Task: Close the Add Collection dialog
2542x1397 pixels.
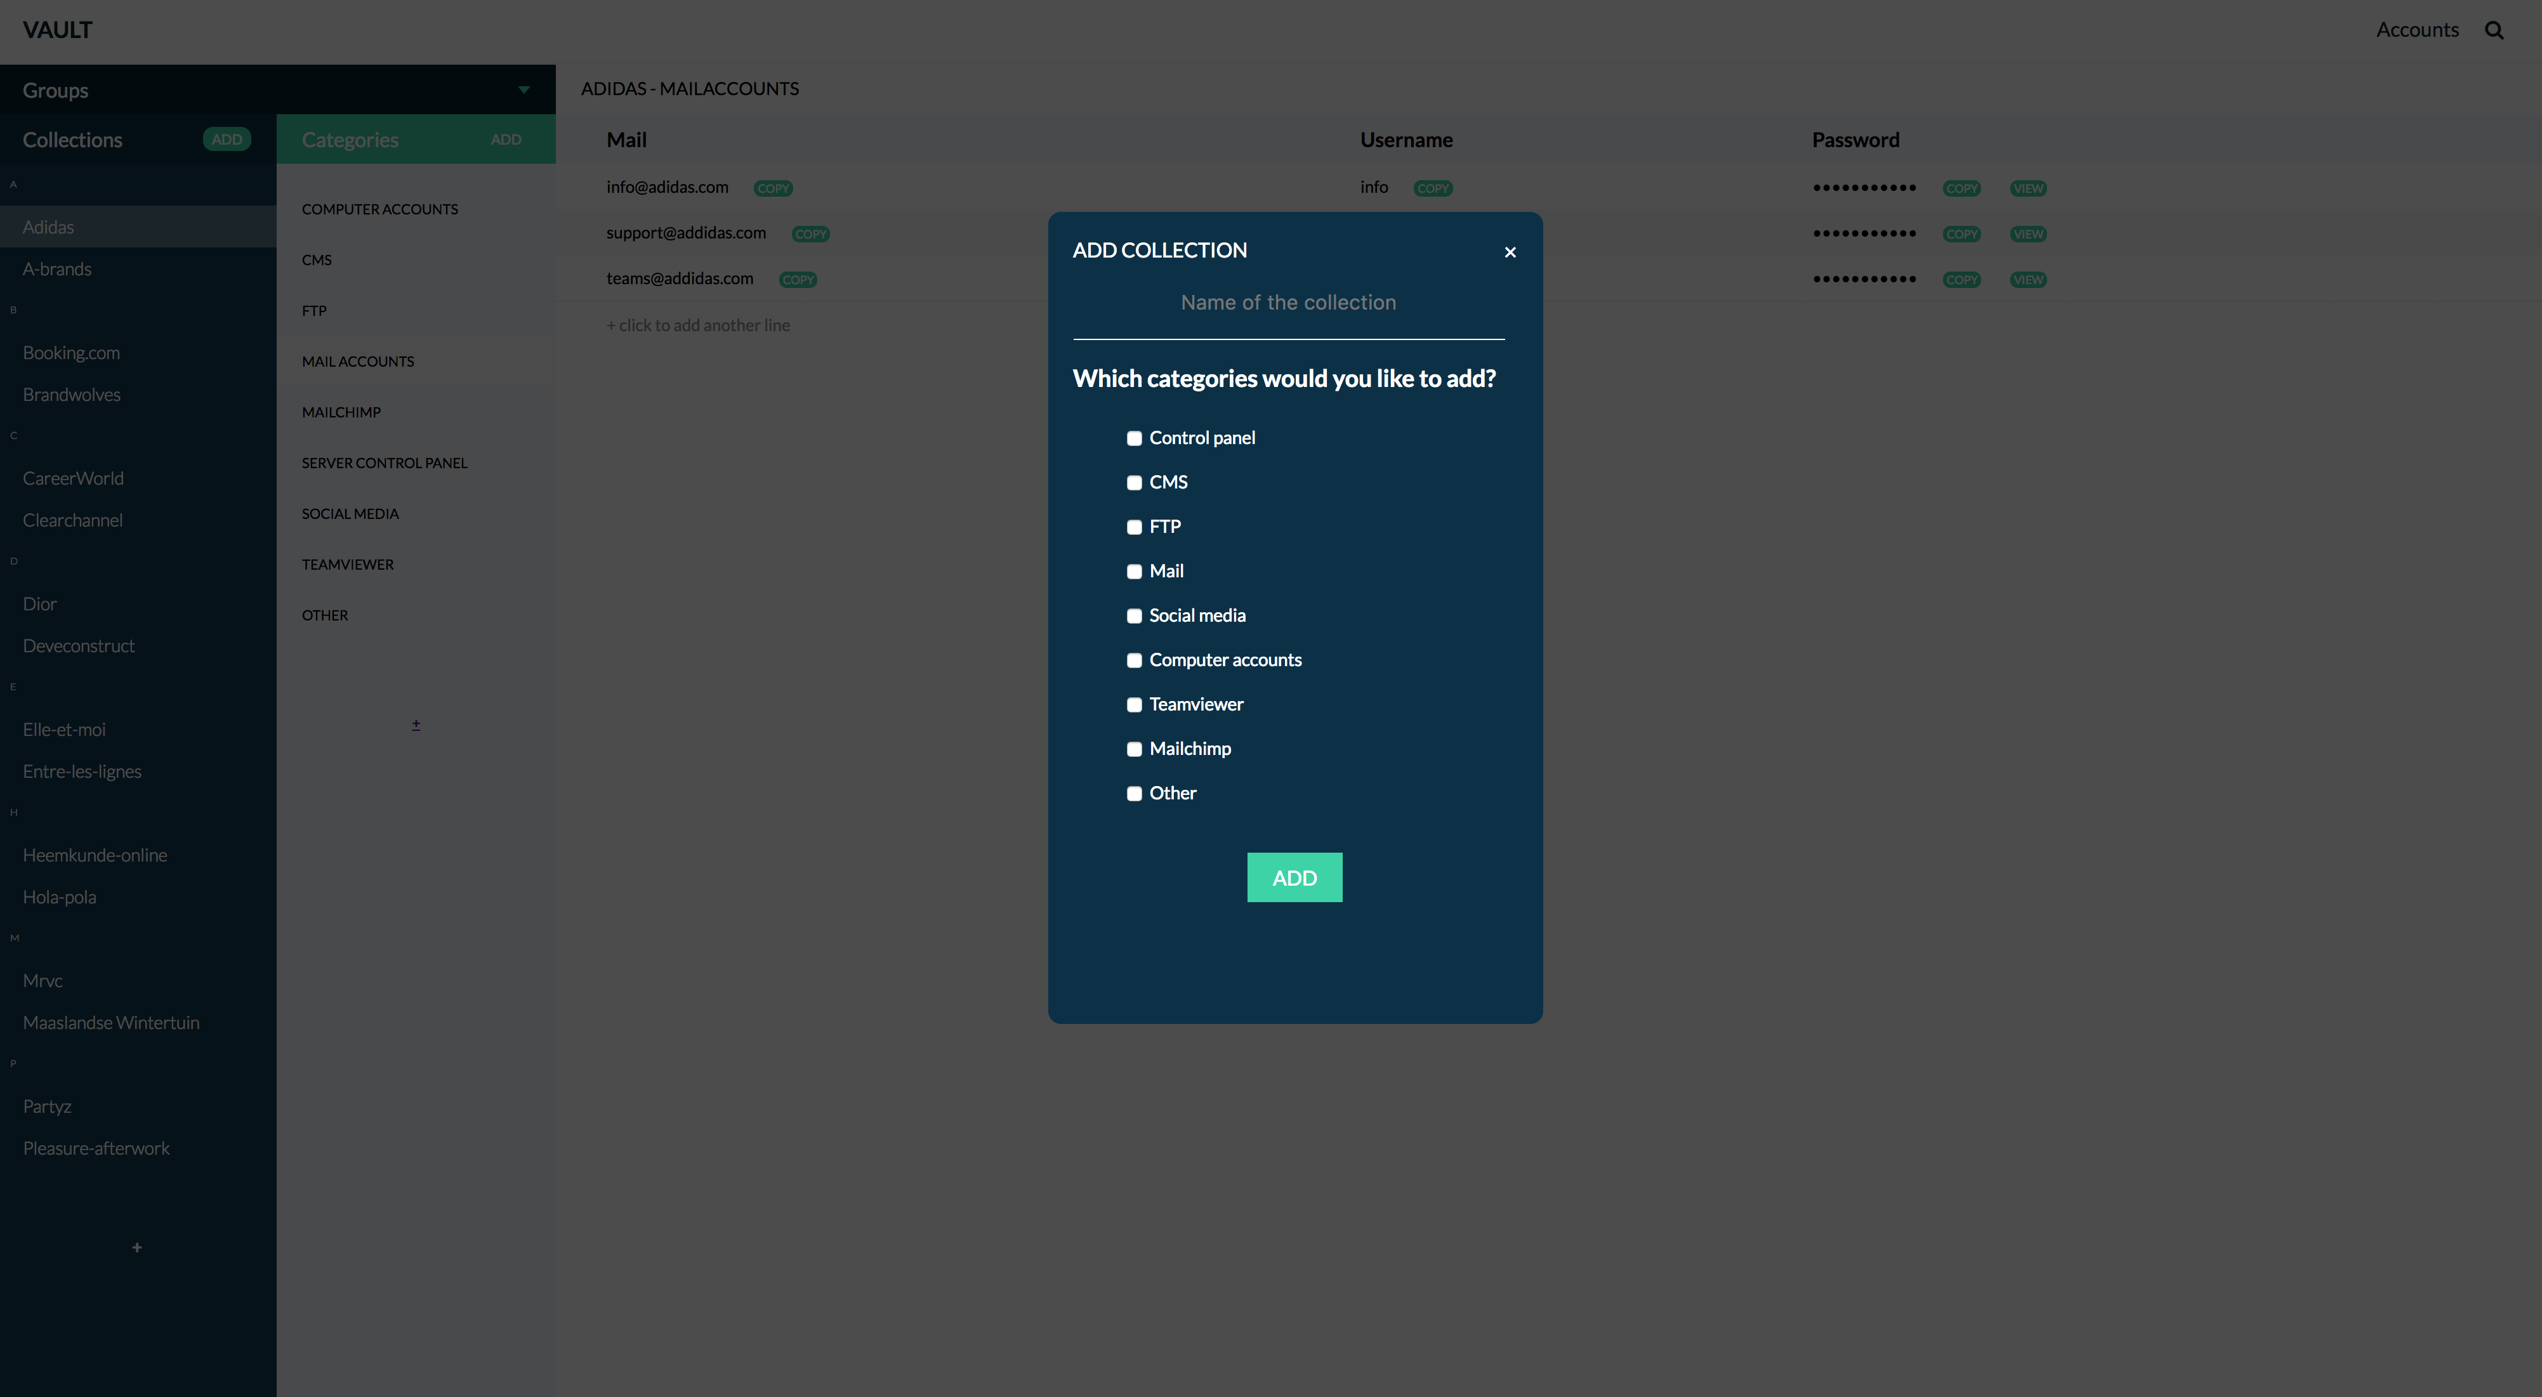Action: pos(1510,253)
